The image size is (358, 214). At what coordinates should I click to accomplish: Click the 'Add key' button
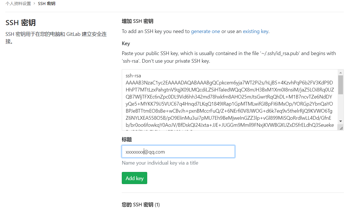coord(134,178)
